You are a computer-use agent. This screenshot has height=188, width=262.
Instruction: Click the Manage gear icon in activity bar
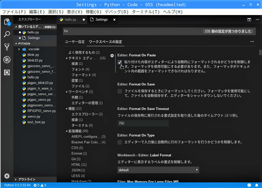(x=7, y=176)
